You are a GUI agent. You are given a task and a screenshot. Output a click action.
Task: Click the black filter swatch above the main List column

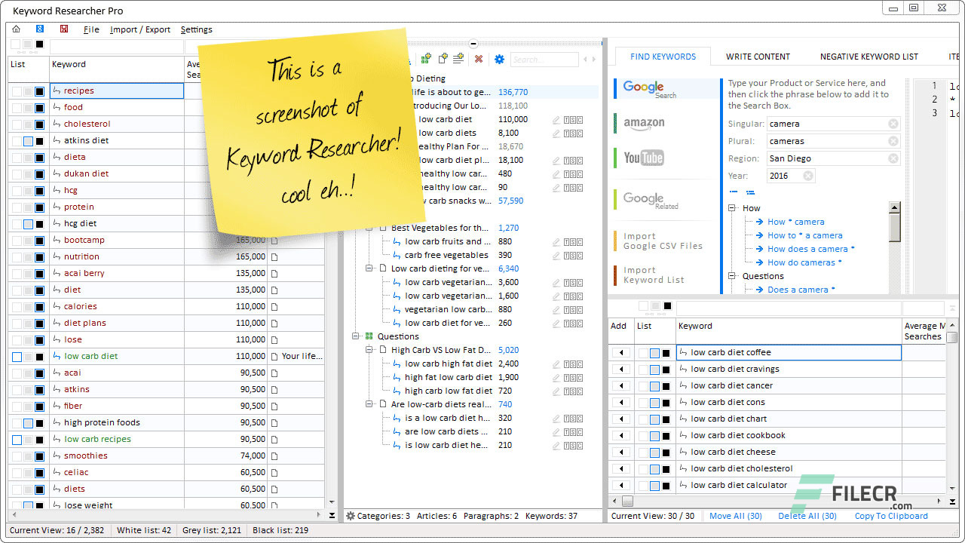40,44
